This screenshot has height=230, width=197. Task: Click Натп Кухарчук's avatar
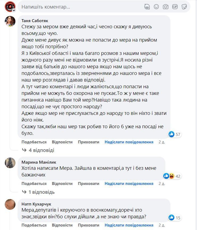pos(10,205)
